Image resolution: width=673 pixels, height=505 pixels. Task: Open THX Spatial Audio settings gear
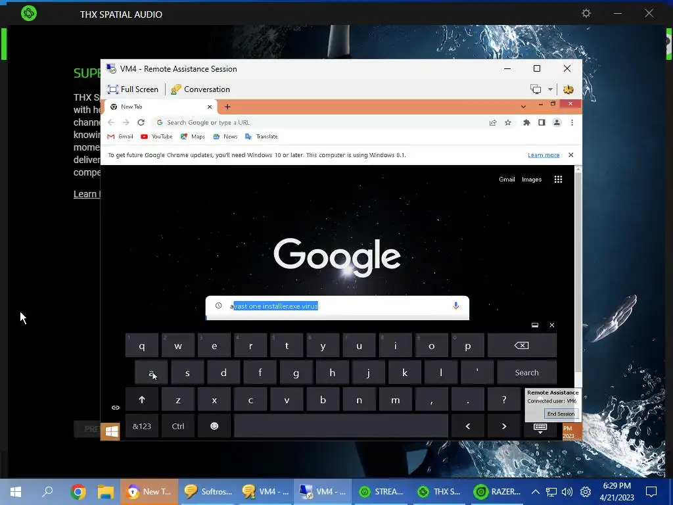click(586, 13)
